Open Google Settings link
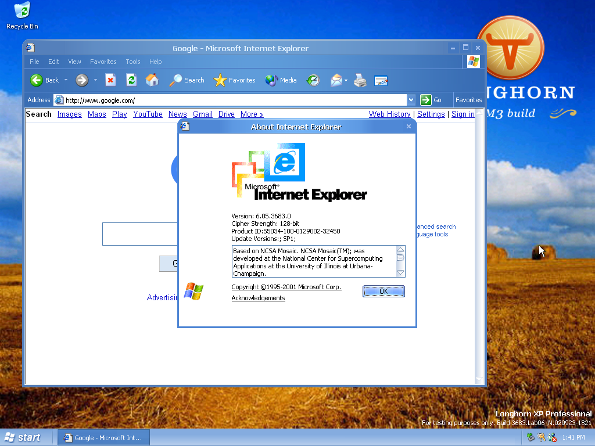595x446 pixels. 431,114
